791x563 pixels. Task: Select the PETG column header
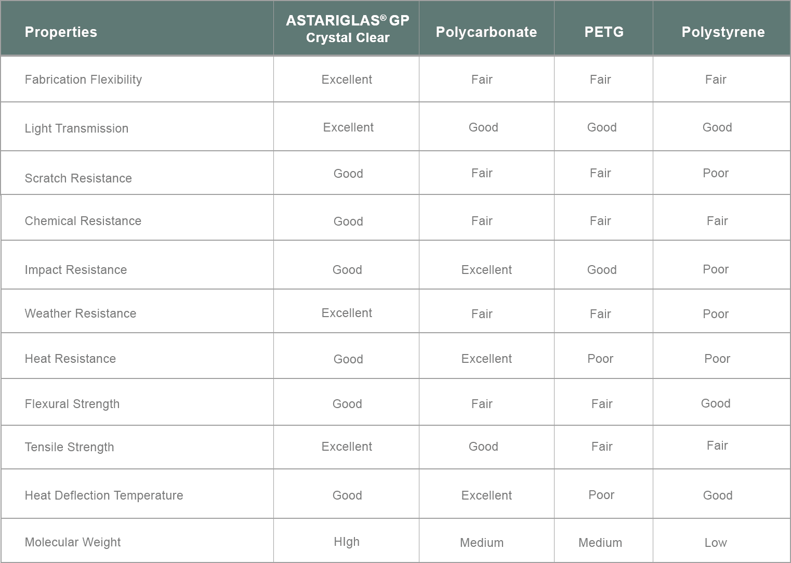(x=604, y=32)
